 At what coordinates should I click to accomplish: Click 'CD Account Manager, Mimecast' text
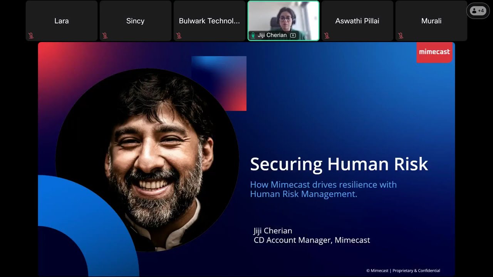pos(312,240)
